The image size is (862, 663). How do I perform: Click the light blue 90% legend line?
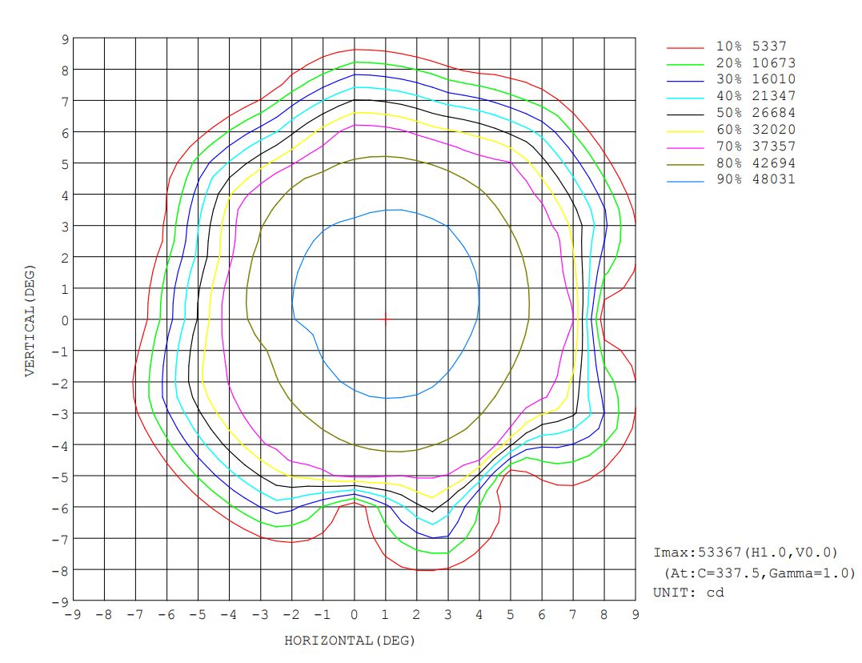click(x=685, y=181)
